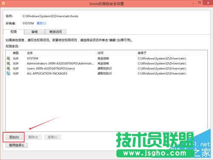The height and width of the screenshot is (160, 213).
Task: Open the 有效访问 tab
Action: point(55,32)
